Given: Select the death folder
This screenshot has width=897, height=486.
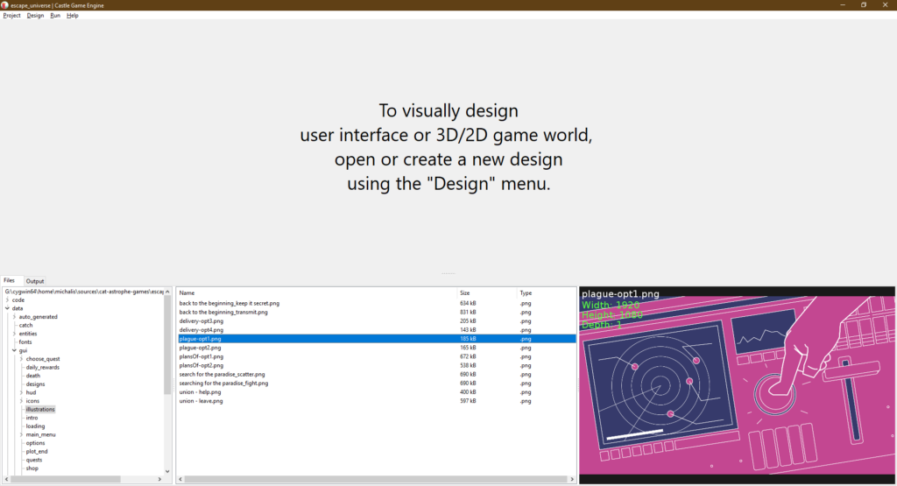Looking at the screenshot, I should pos(33,376).
